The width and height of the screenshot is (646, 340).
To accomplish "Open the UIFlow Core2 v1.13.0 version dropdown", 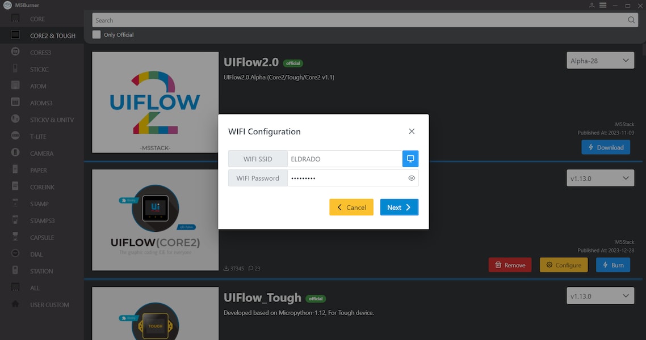I will (600, 178).
